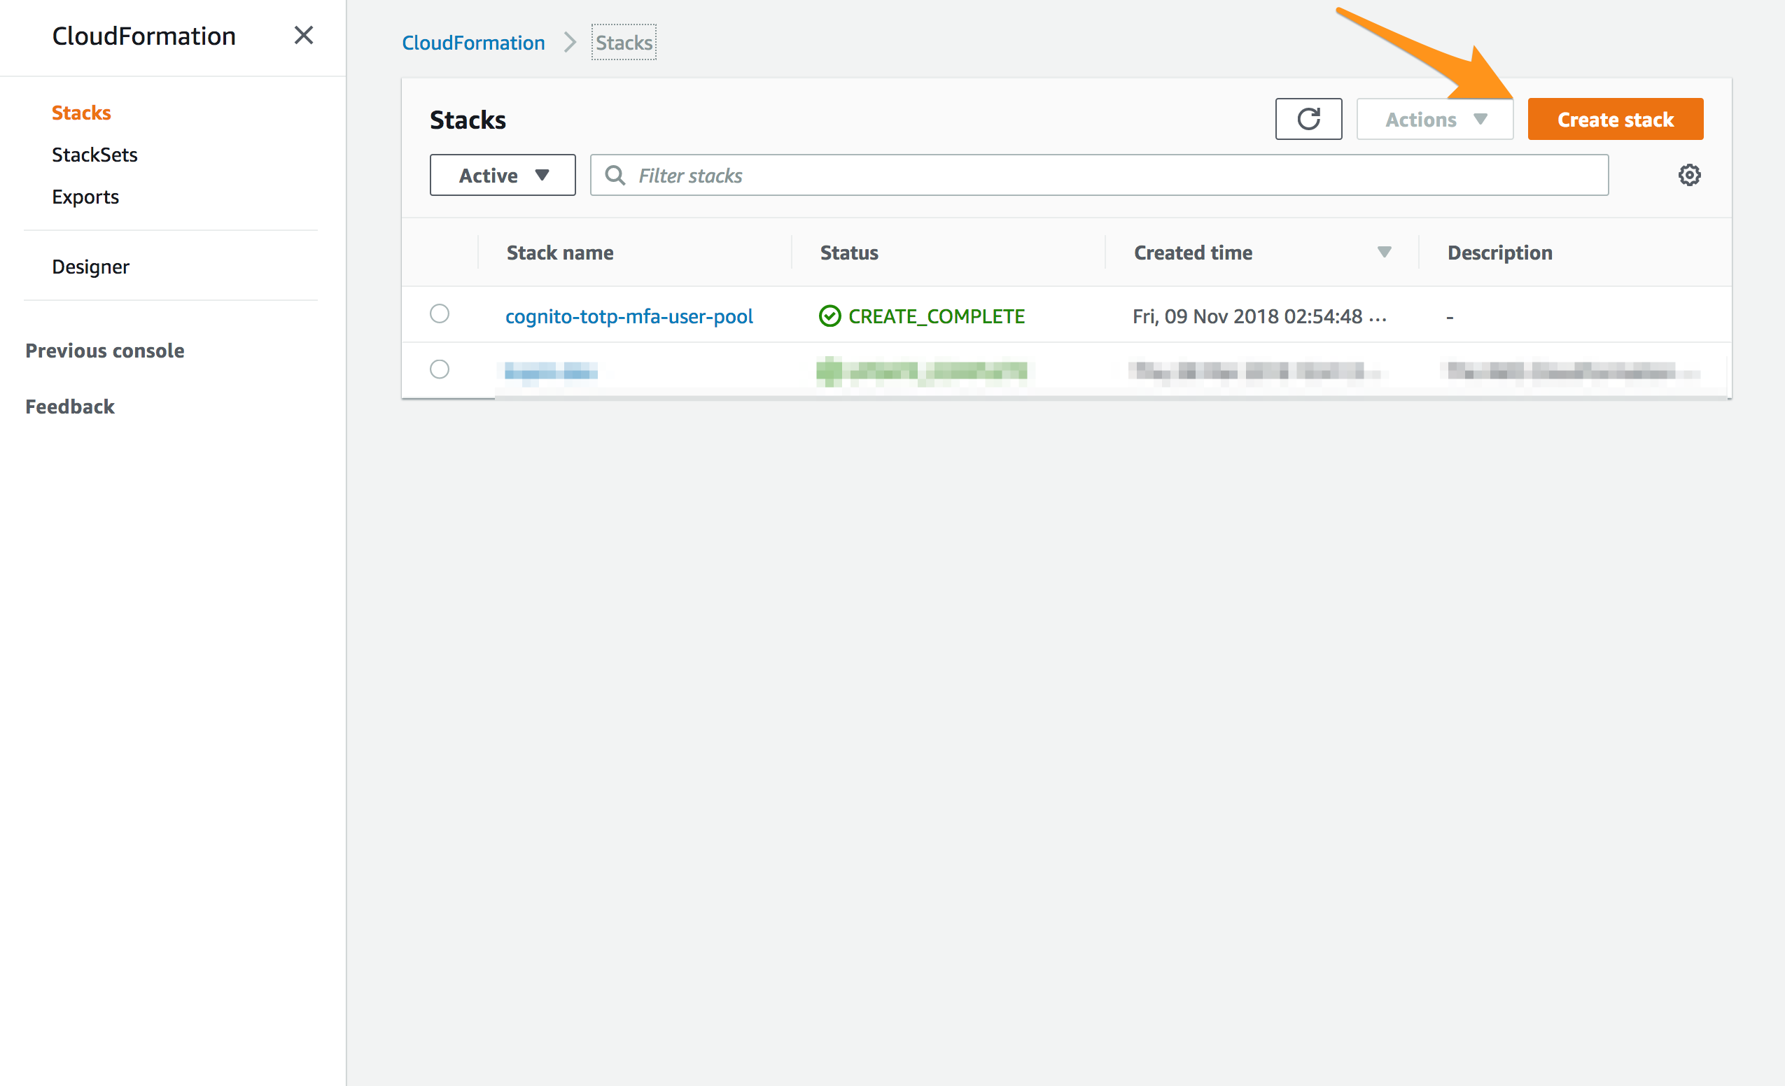
Task: Open the cognito-totp-mfa-user-pool stack link
Action: (x=629, y=316)
